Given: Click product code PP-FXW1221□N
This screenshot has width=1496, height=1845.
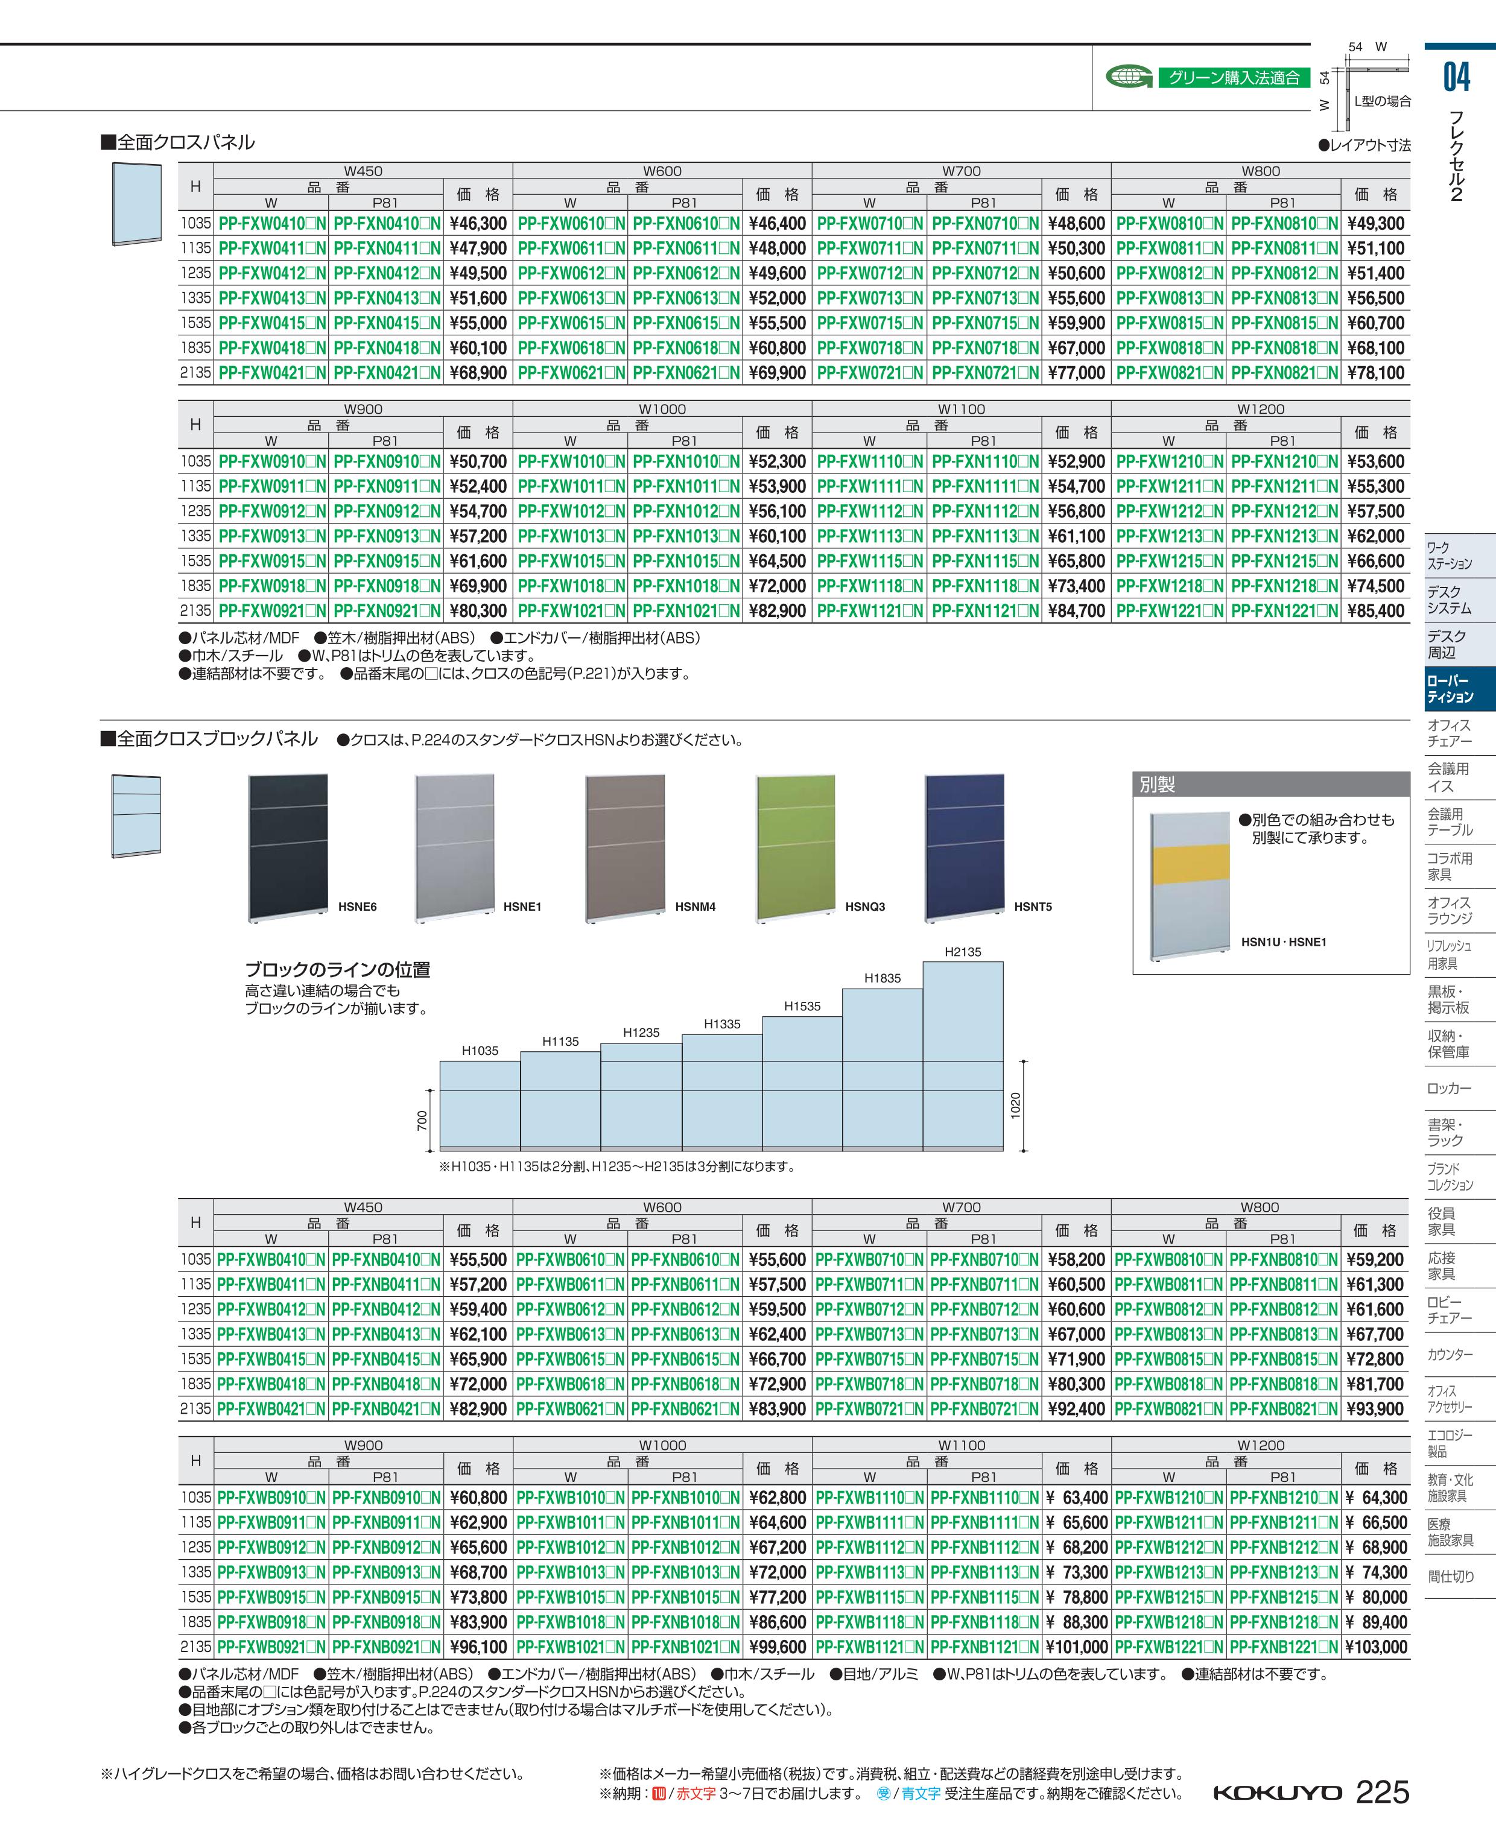Looking at the screenshot, I should [x=1170, y=610].
